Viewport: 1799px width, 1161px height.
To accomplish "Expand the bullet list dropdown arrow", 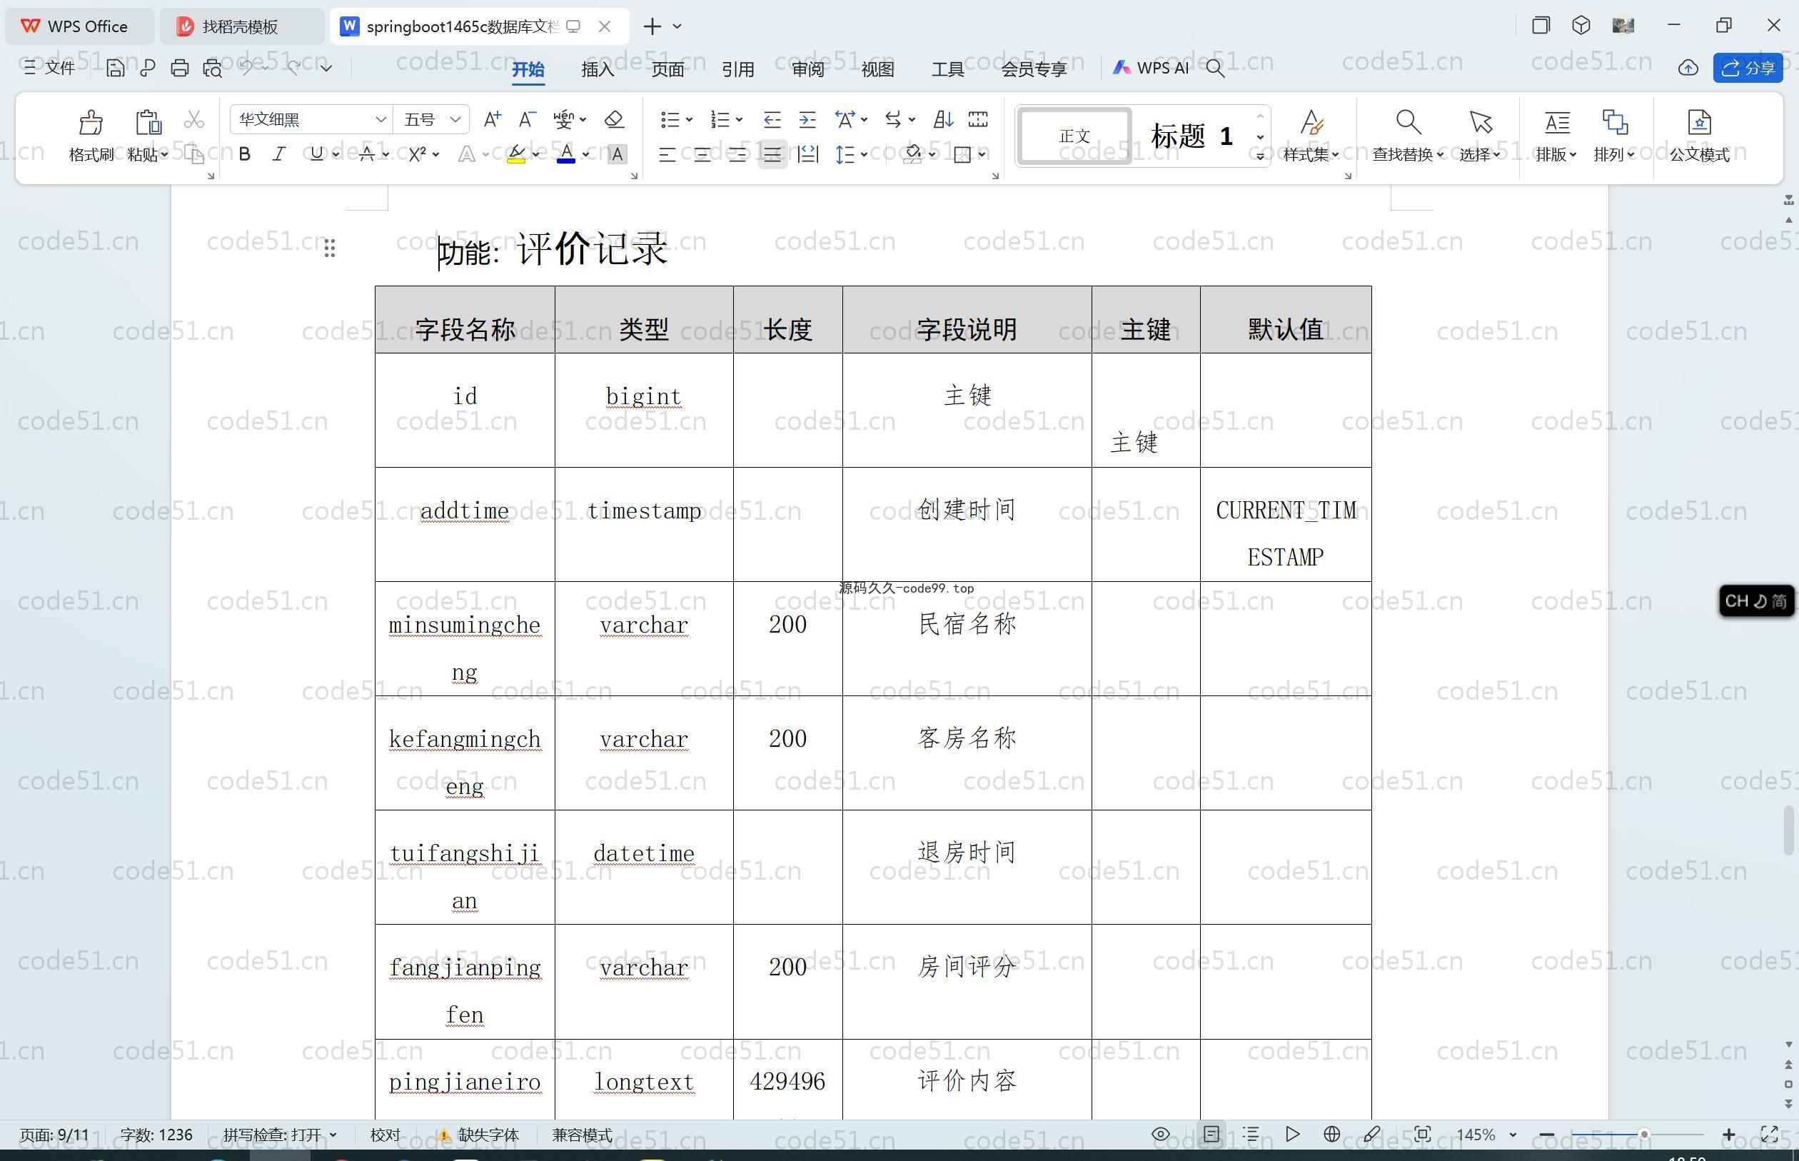I will point(689,119).
